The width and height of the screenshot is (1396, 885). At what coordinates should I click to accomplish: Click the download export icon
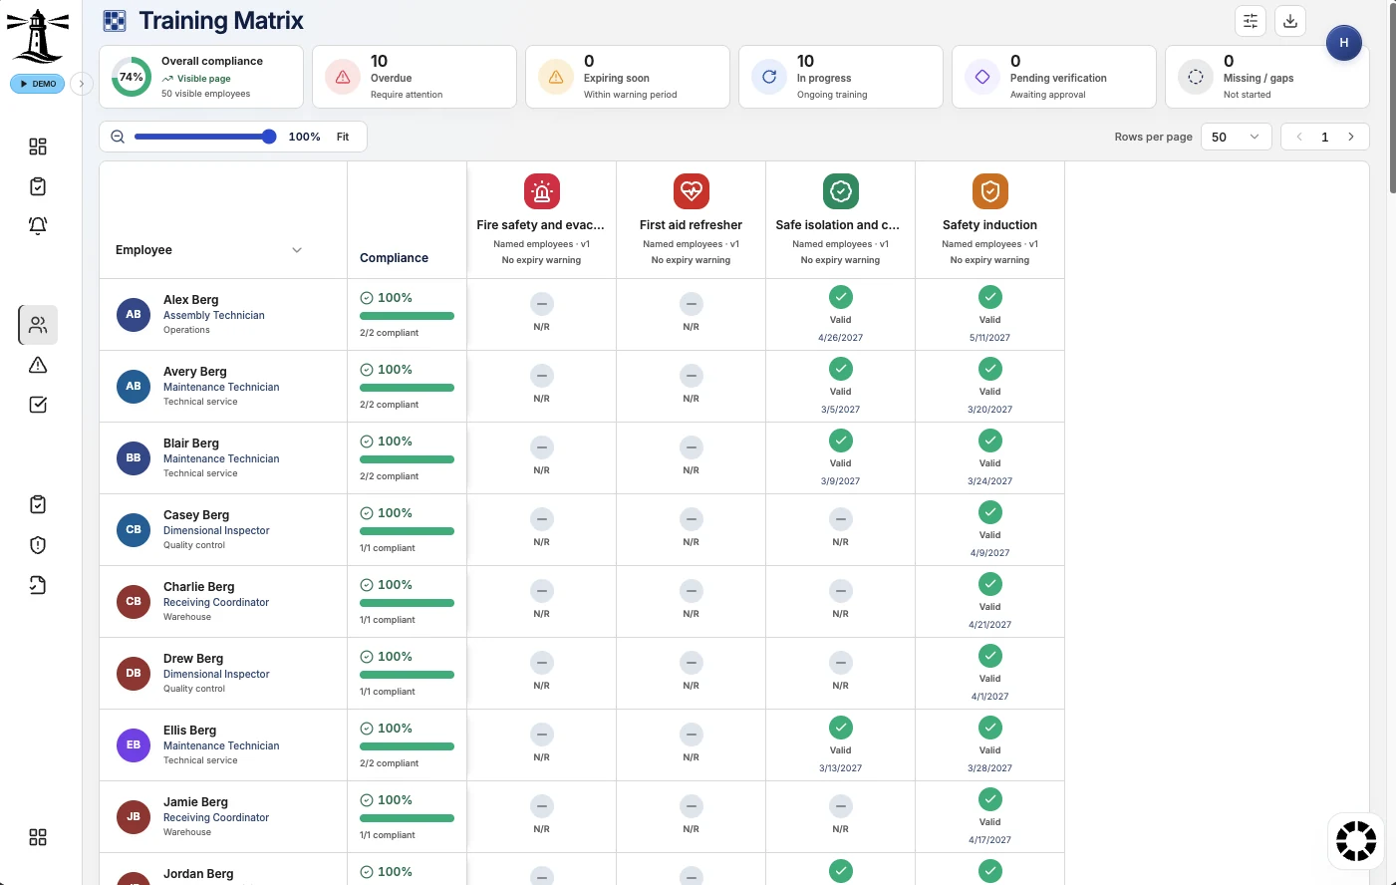point(1290,21)
